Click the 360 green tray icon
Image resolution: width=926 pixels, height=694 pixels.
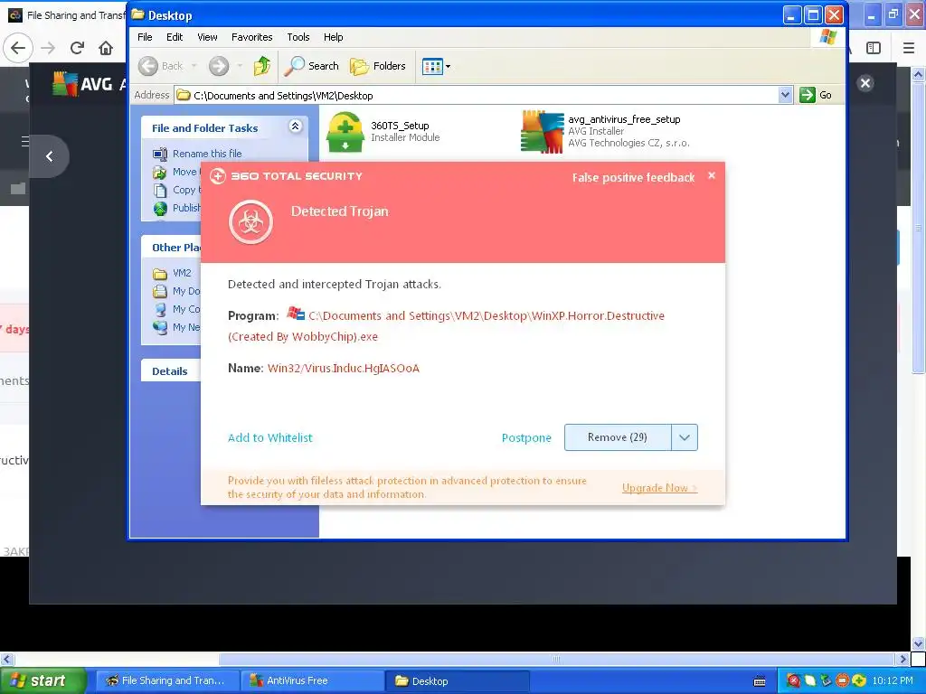coord(859,681)
